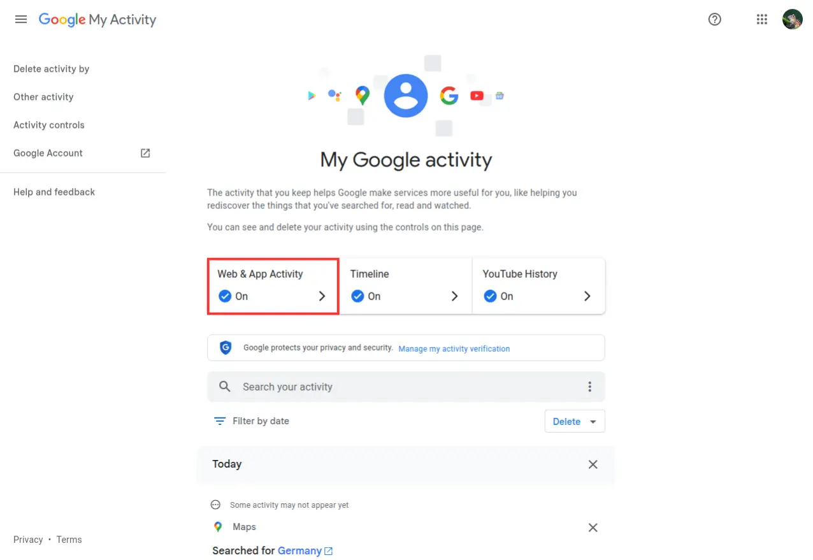Click the Google account profile avatar

click(792, 19)
